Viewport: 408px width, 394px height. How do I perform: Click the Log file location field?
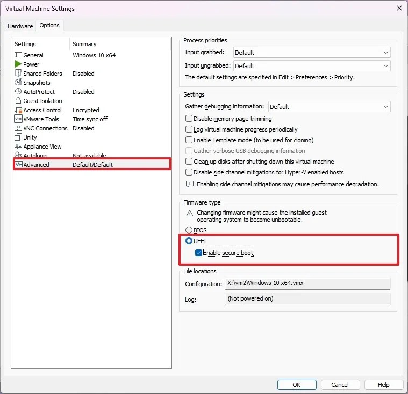[x=307, y=299]
